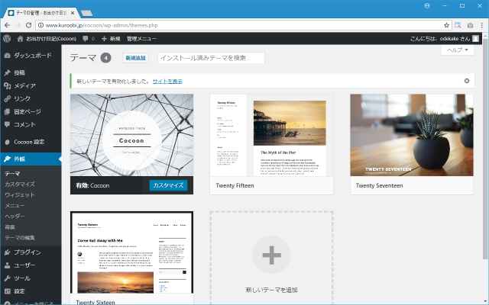
Task: Focus the インストール済みテーマを検索 search field
Action: point(211,58)
